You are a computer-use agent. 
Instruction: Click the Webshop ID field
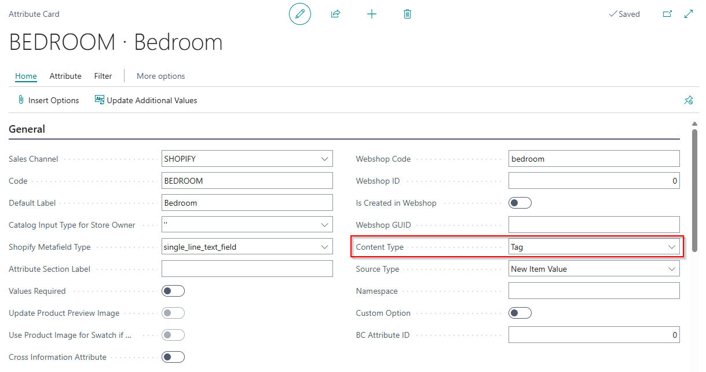point(594,181)
